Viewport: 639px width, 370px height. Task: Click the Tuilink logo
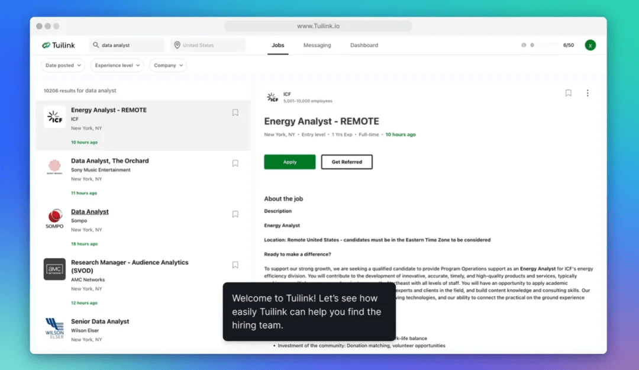pos(58,45)
